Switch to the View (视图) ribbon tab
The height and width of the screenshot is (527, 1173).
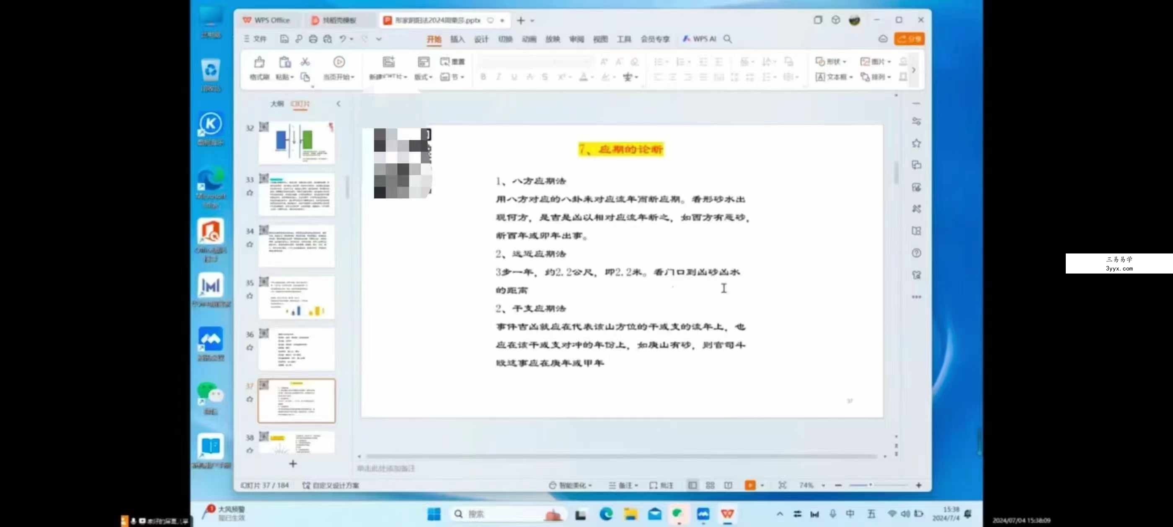(600, 39)
